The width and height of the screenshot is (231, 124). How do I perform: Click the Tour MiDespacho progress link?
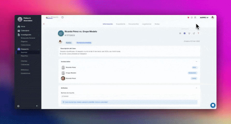(52, 17)
